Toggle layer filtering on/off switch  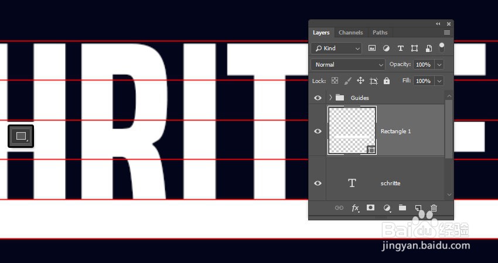442,47
